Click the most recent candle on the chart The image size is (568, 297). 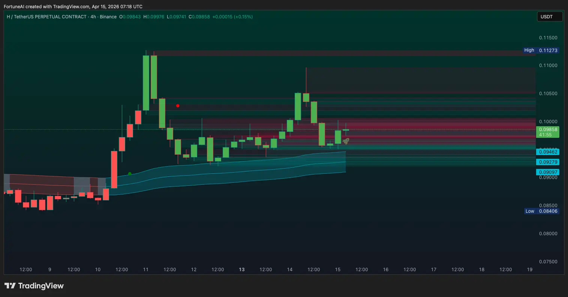(x=346, y=130)
